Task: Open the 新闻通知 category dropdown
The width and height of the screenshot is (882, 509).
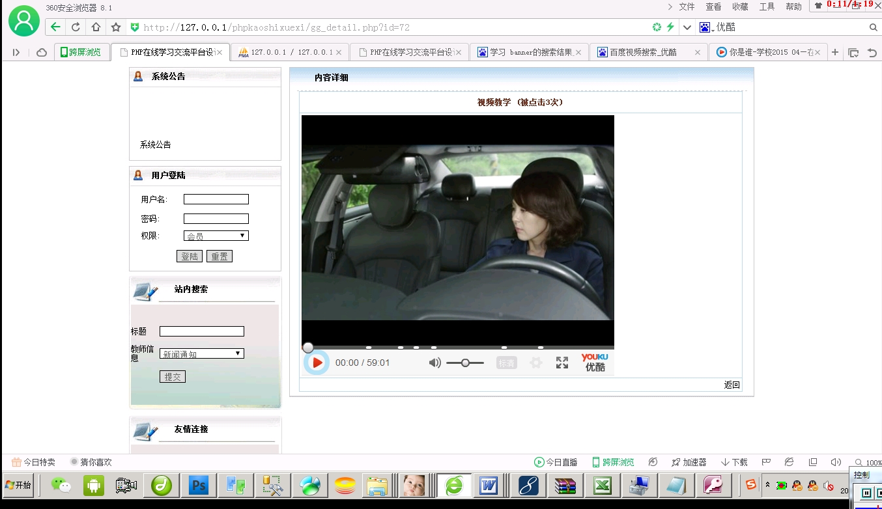Action: 202,353
